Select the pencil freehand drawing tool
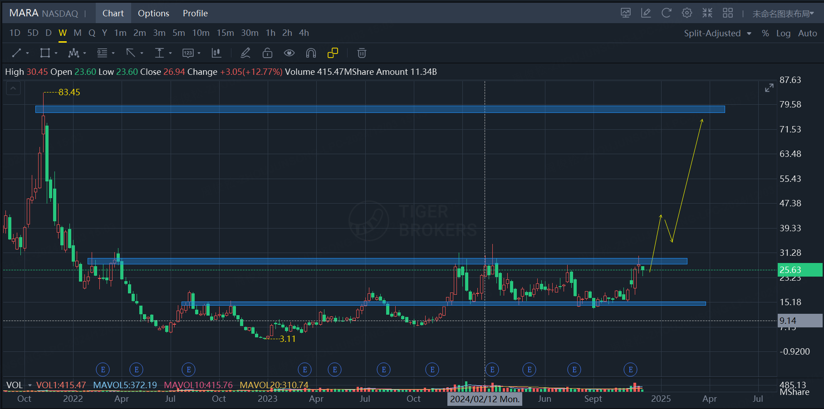Image resolution: width=824 pixels, height=409 pixels. tap(245, 53)
